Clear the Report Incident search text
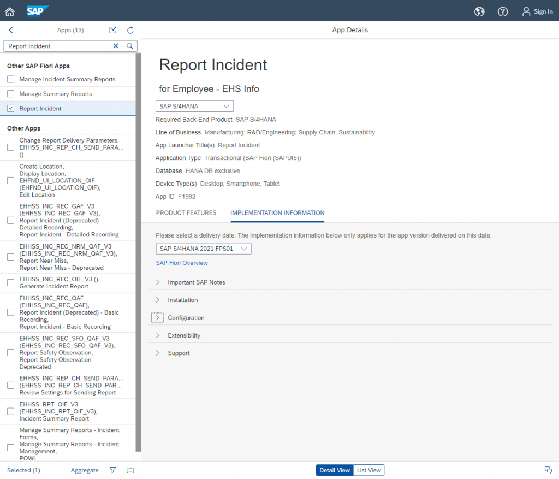The image size is (559, 479). (116, 46)
